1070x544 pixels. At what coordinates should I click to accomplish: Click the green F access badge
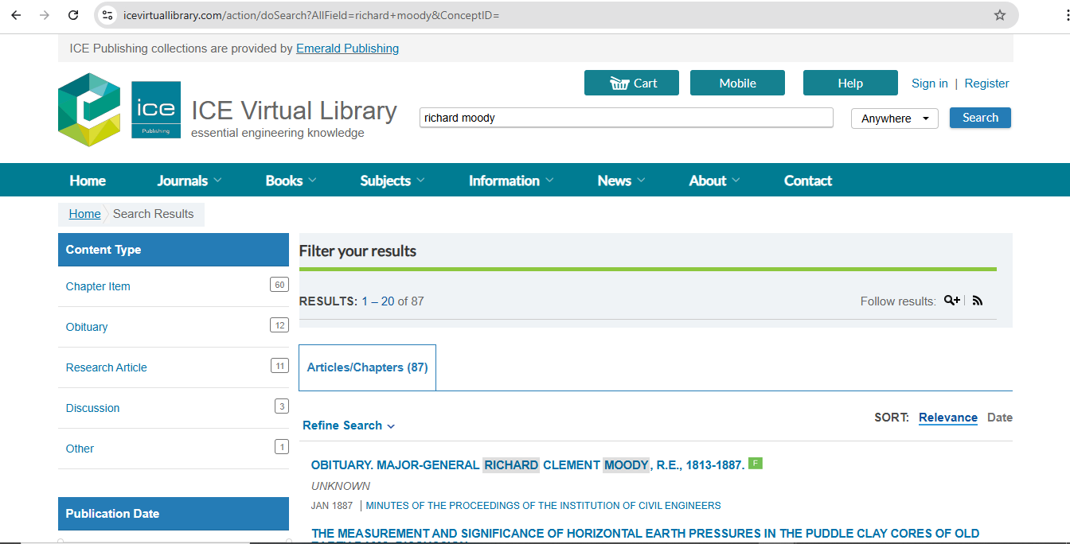point(756,463)
